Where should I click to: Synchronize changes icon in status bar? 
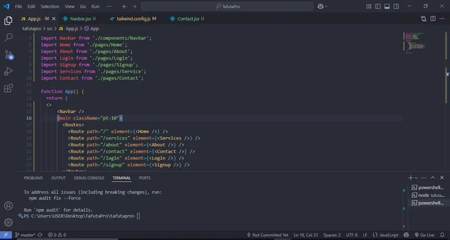click(40, 235)
